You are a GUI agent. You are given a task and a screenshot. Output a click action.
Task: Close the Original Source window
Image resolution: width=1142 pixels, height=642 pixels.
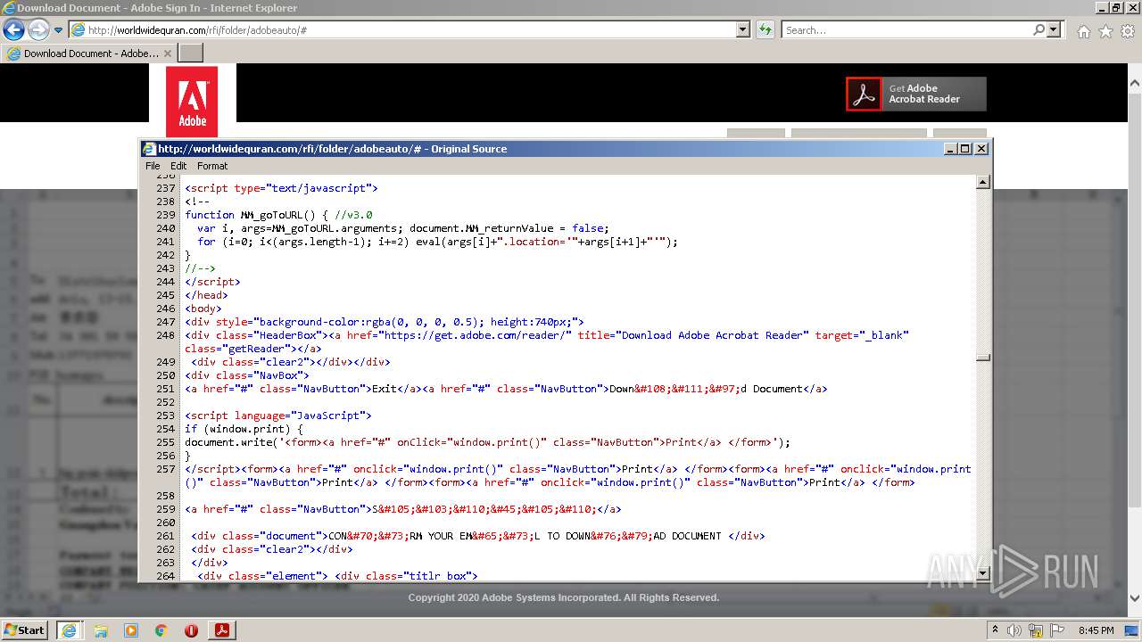981,149
